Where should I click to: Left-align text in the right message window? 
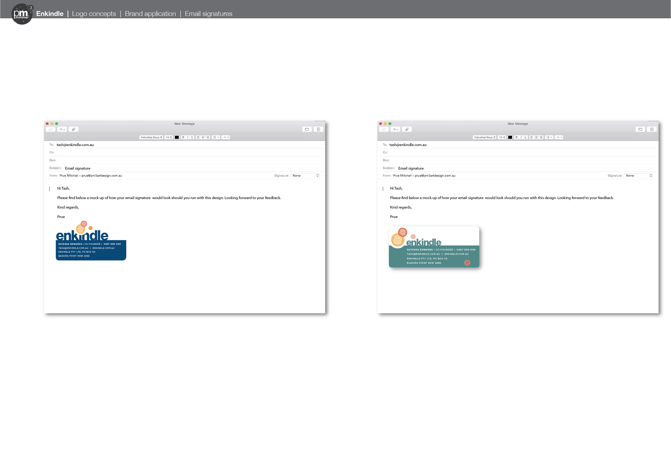click(x=532, y=137)
